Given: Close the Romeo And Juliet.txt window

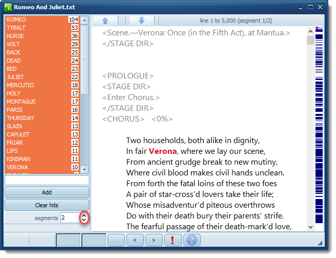Looking at the screenshot, I should click(320, 7).
